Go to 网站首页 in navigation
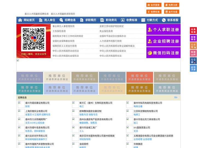 pos(29,20)
